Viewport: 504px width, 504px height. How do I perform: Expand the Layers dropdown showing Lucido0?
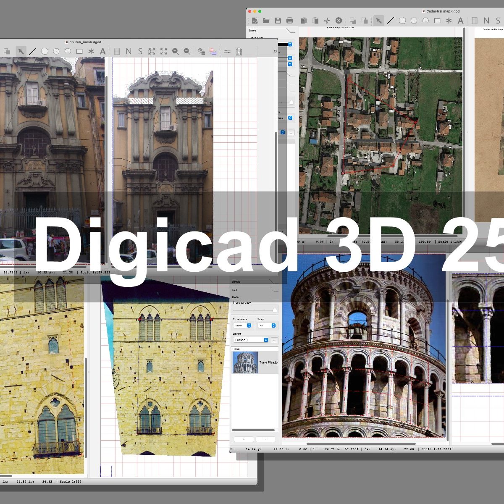click(251, 340)
